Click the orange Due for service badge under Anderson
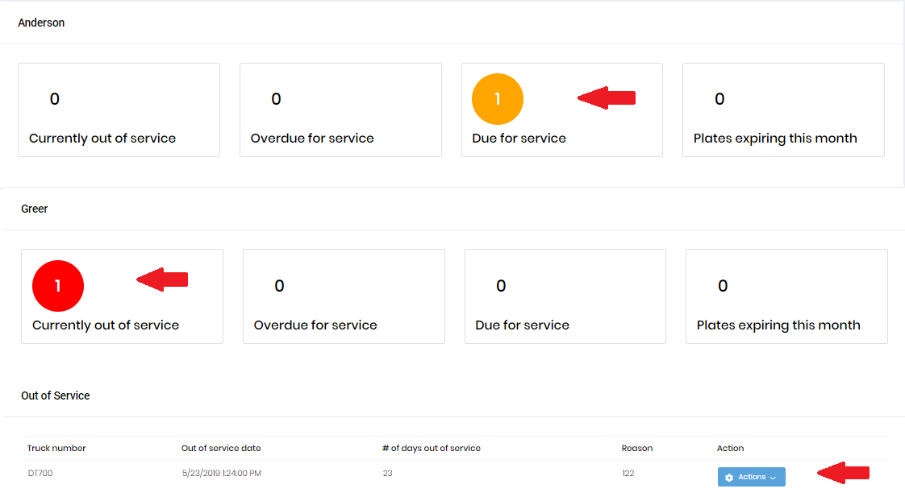 pyautogui.click(x=498, y=99)
